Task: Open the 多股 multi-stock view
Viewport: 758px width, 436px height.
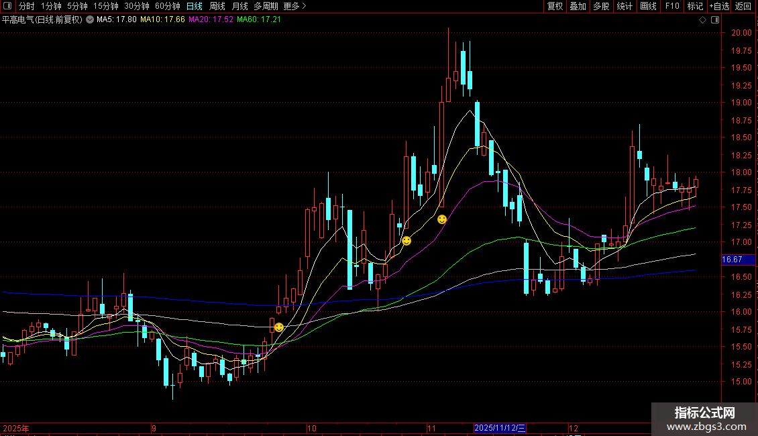Action: coord(601,6)
